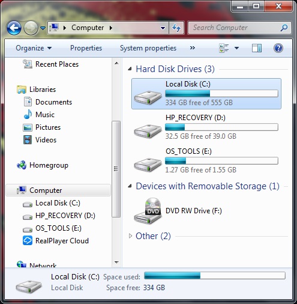Select Libraries in the navigation pane
This screenshot has width=297, height=304.
click(43, 90)
